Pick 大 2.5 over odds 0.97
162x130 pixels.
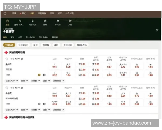tap(68, 95)
